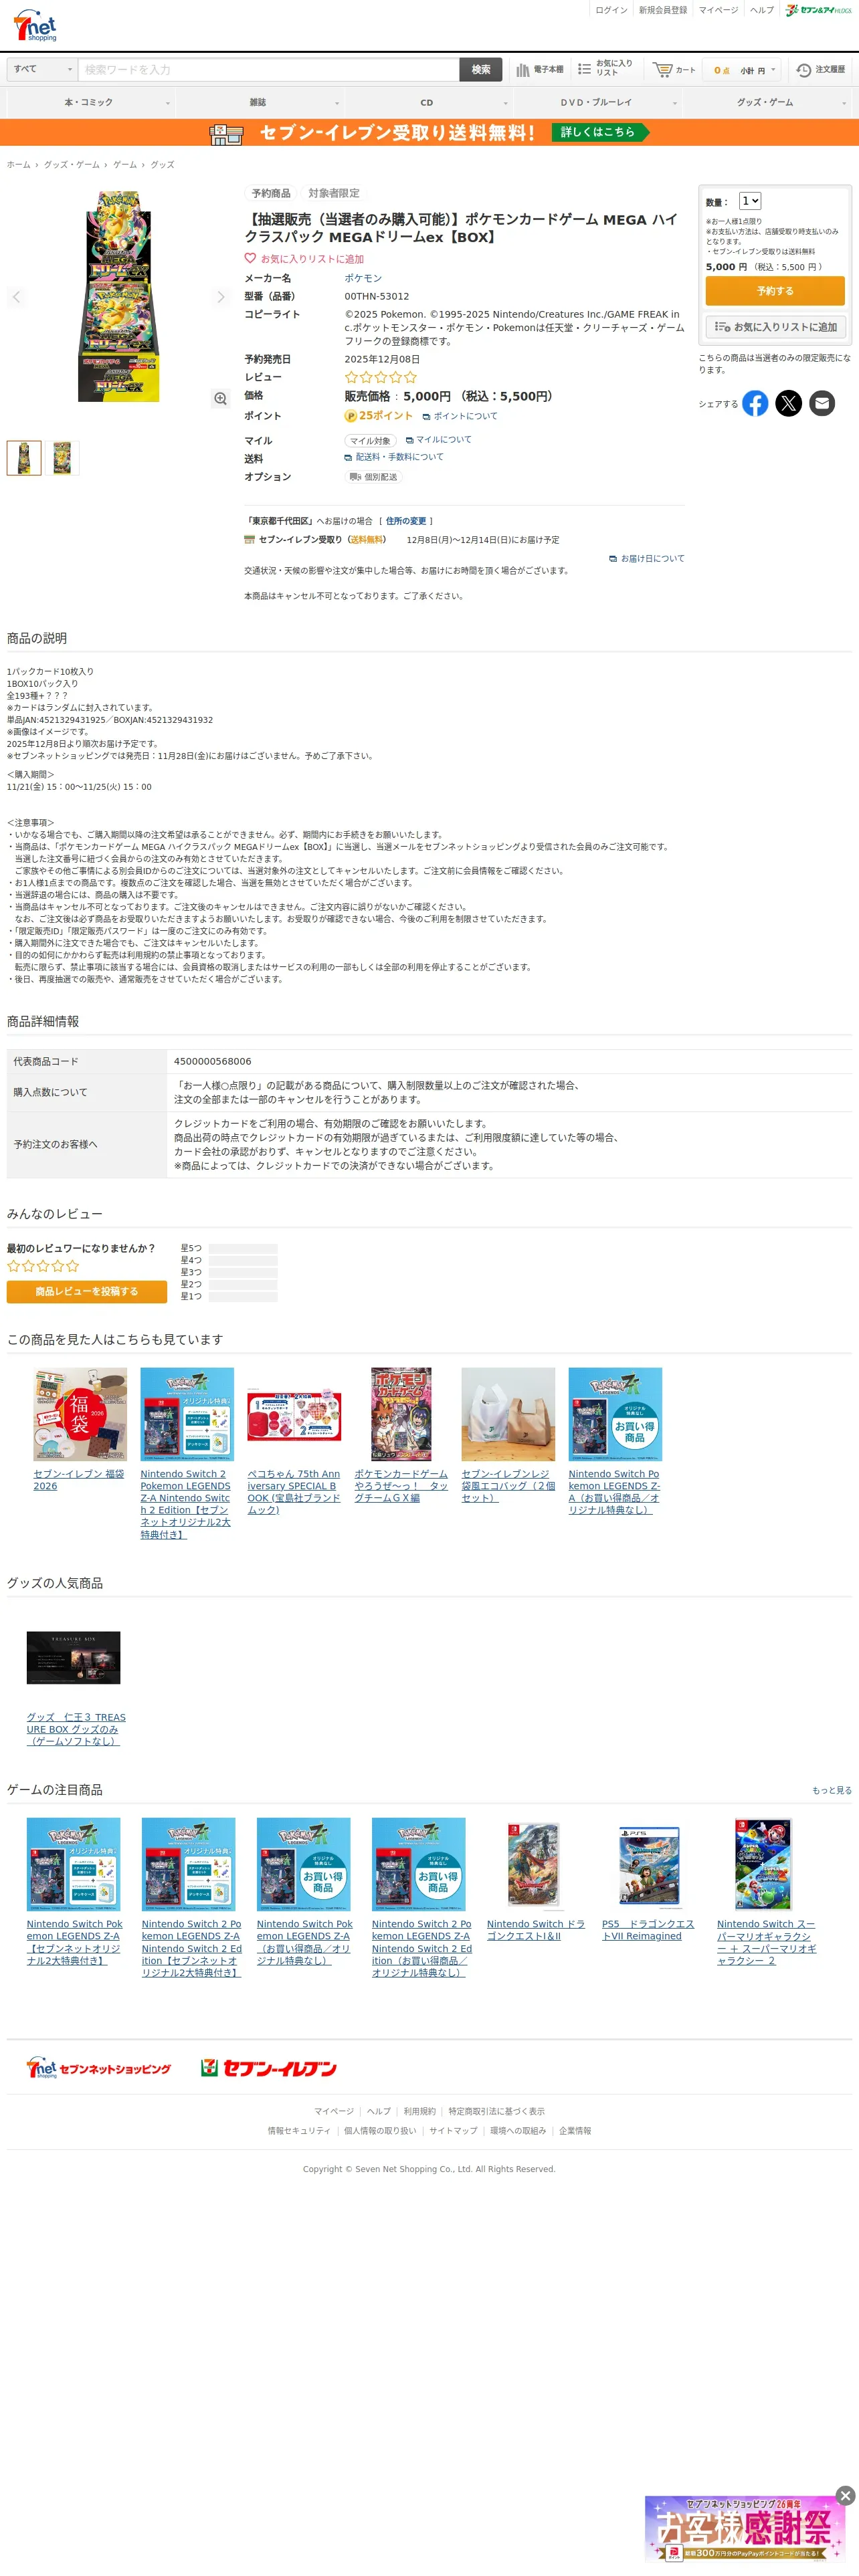Open セブン-イレブンレジ袋風エコバッグ item
Image resolution: width=859 pixels, height=2576 pixels.
coord(507,1486)
